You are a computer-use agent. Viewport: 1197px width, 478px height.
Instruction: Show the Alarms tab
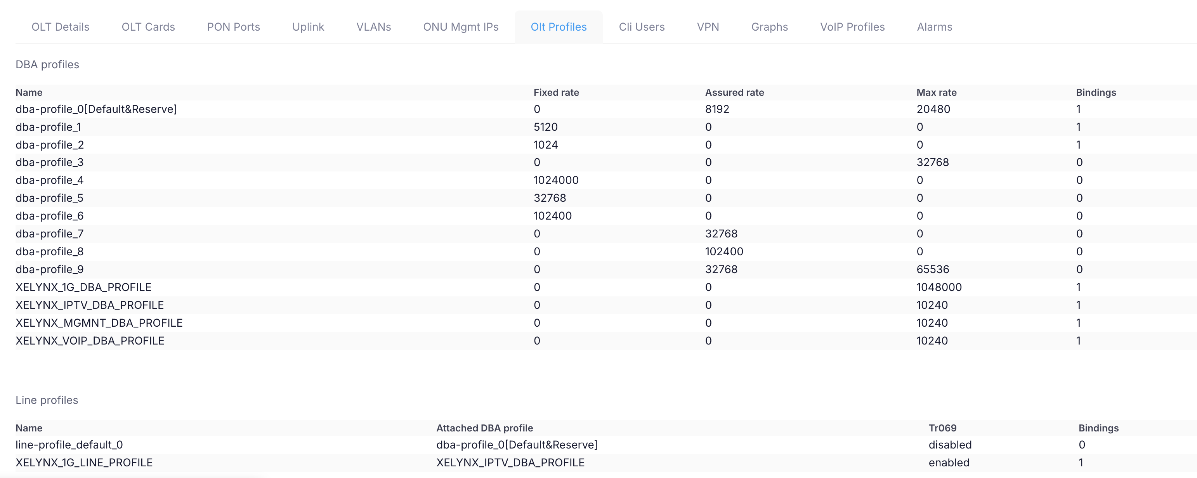tap(935, 27)
